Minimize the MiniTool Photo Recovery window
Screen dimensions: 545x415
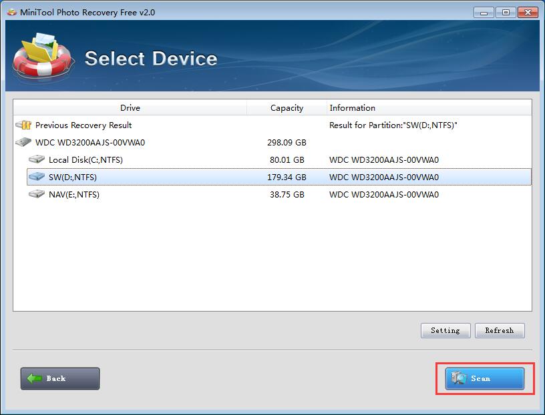484,13
